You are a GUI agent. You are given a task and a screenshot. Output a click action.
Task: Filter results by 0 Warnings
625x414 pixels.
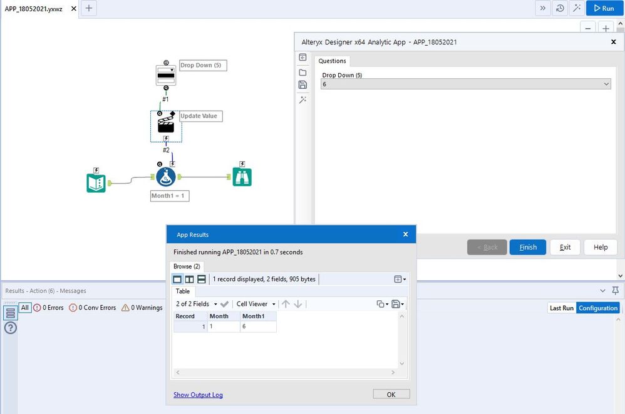[142, 308]
